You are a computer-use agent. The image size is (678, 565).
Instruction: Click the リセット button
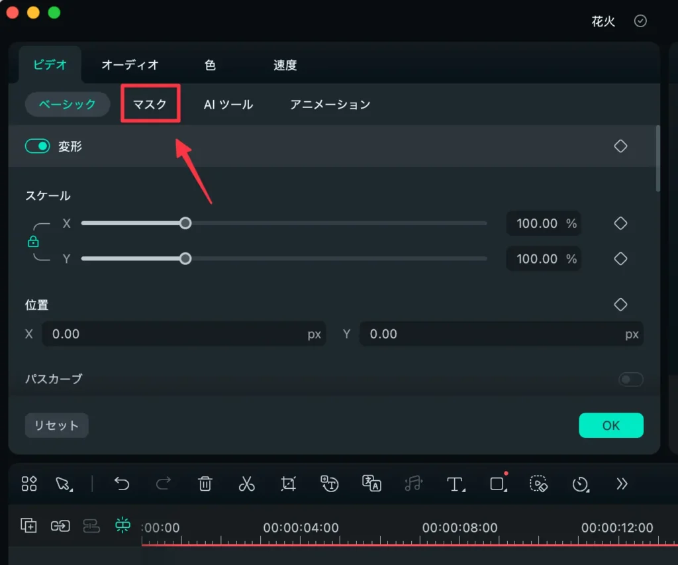click(56, 425)
